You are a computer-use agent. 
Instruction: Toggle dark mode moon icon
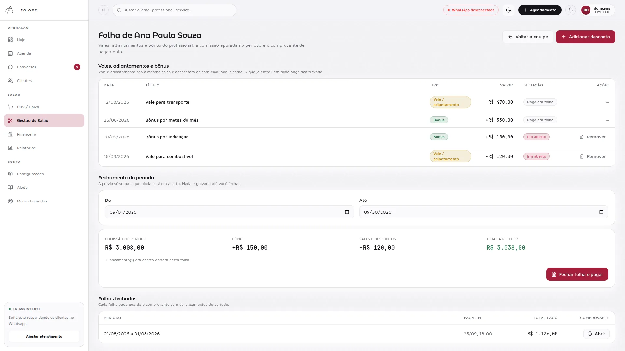[508, 10]
